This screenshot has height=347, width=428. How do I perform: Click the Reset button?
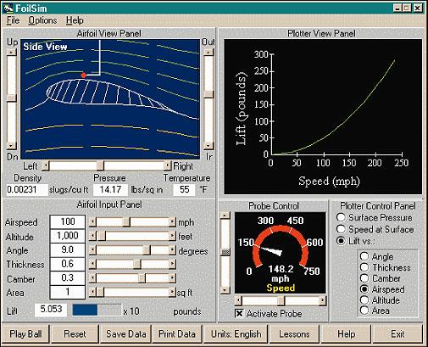coord(75,334)
